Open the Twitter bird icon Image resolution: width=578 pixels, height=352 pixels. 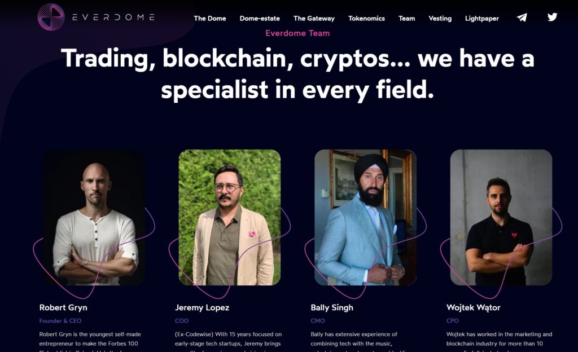552,17
